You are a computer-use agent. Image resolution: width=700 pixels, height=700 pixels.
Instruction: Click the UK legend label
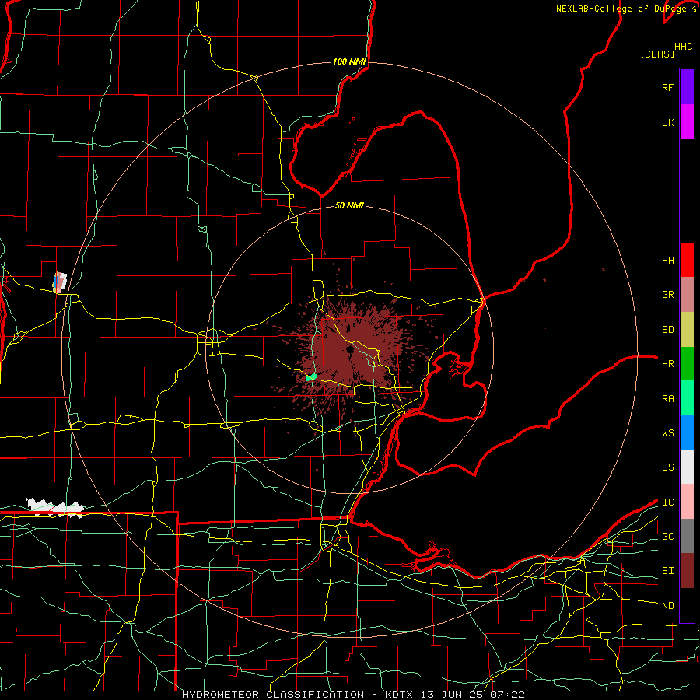[668, 122]
